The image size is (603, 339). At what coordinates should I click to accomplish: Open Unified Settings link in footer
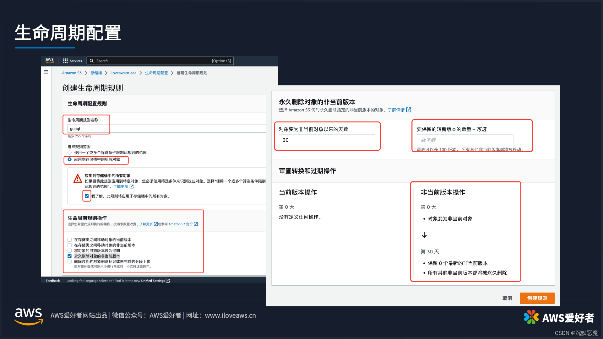click(x=153, y=281)
